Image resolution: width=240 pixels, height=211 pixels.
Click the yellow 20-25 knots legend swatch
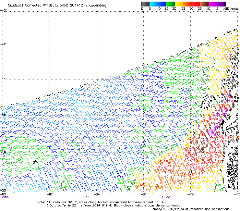point(179,4)
